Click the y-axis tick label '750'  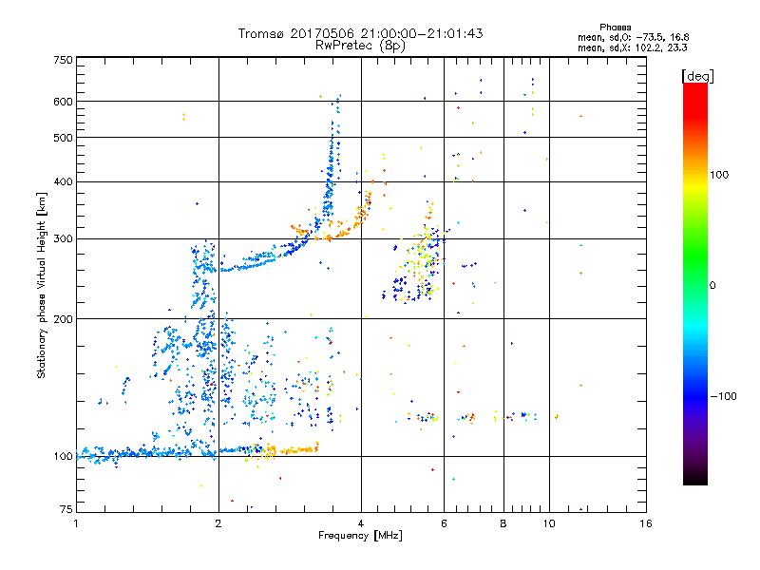(63, 60)
